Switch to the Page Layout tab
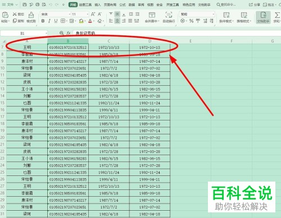281x218 pixels. (x=110, y=4)
